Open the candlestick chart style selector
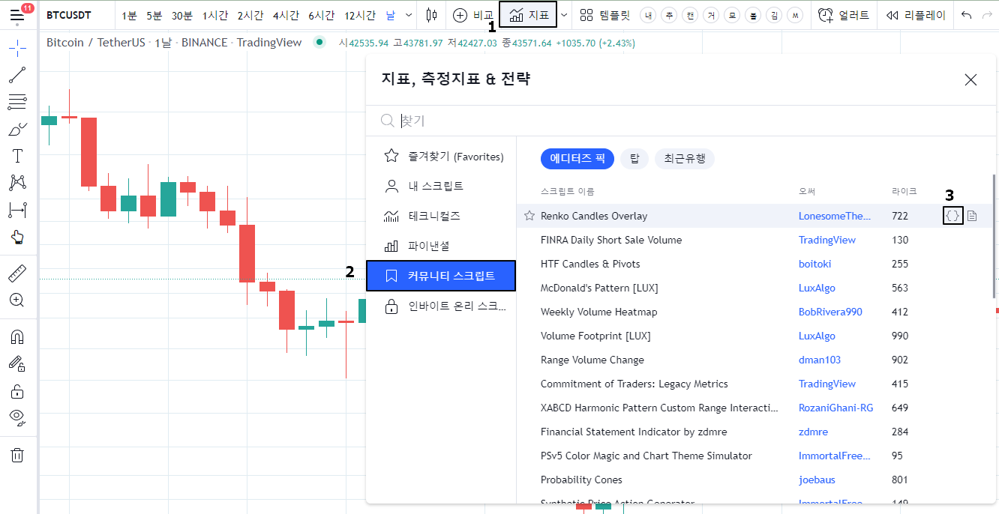 431,15
